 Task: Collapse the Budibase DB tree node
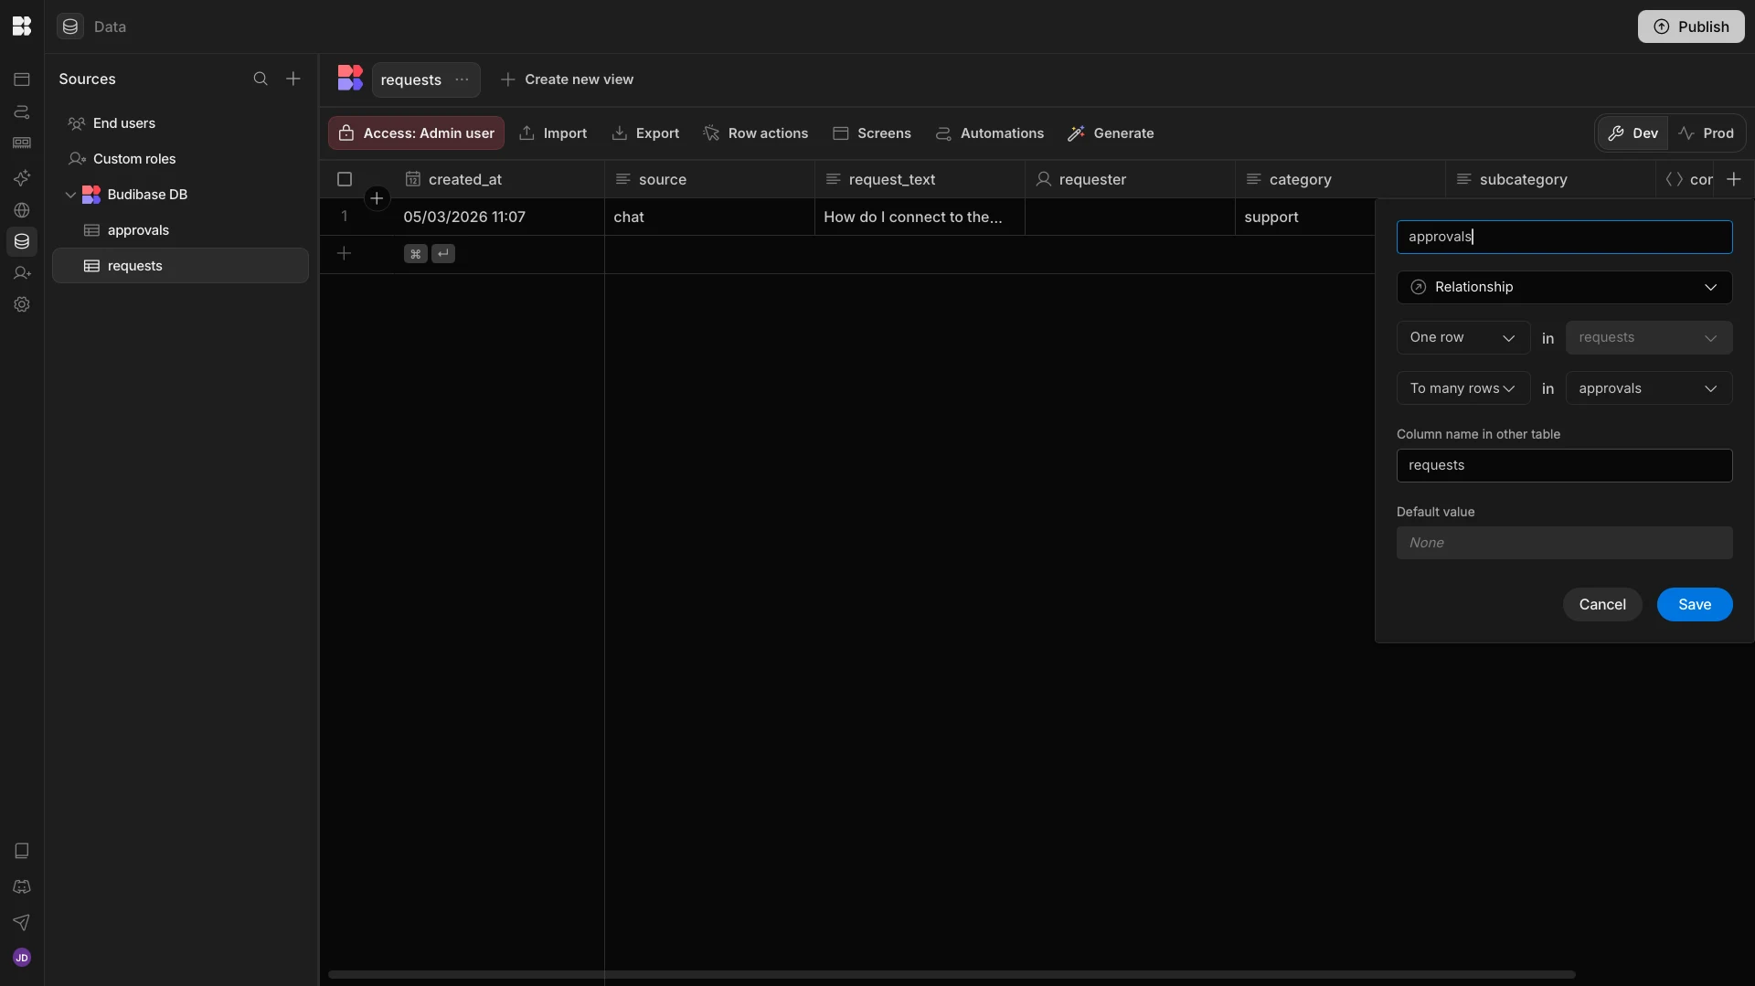coord(70,195)
